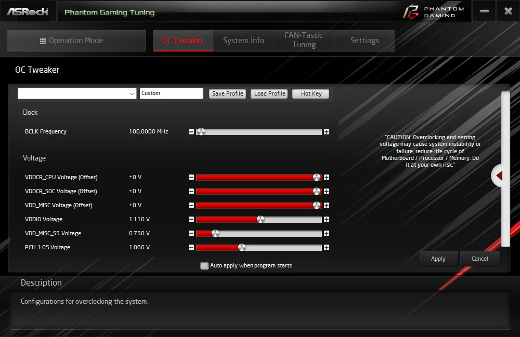Click the Load Profile button

[x=269, y=93]
